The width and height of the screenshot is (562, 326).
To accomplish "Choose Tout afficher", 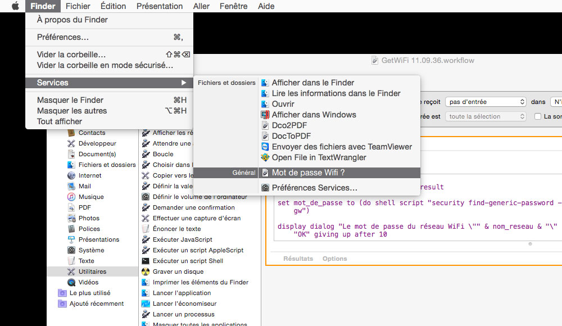I will [110, 121].
